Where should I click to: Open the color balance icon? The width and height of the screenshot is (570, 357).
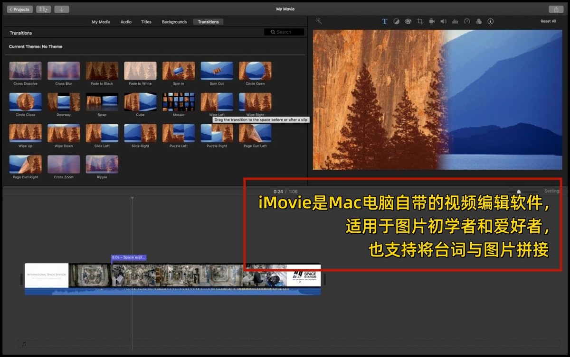point(396,21)
